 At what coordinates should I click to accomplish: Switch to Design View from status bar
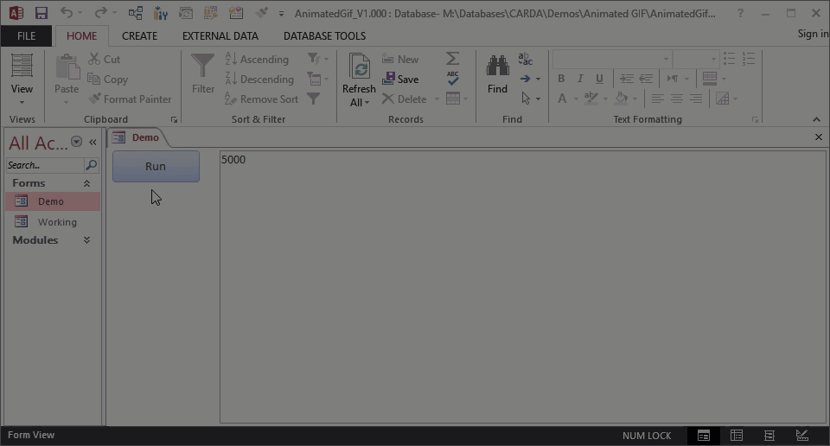[x=801, y=436]
